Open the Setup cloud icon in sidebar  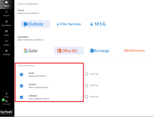point(6,2)
